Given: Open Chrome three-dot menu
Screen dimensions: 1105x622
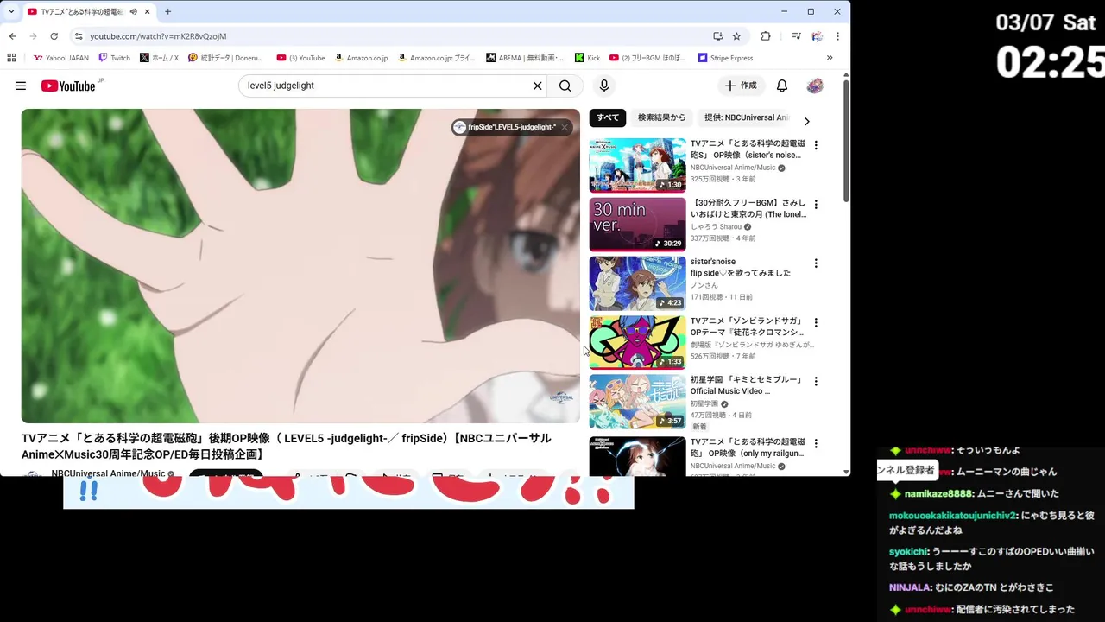Looking at the screenshot, I should pyautogui.click(x=837, y=36).
